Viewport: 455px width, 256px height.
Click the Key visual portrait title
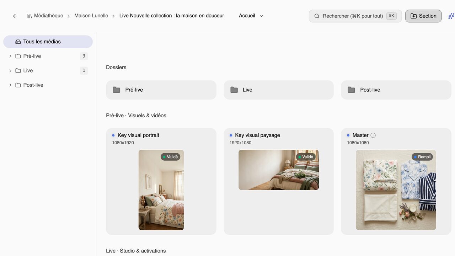(138, 135)
